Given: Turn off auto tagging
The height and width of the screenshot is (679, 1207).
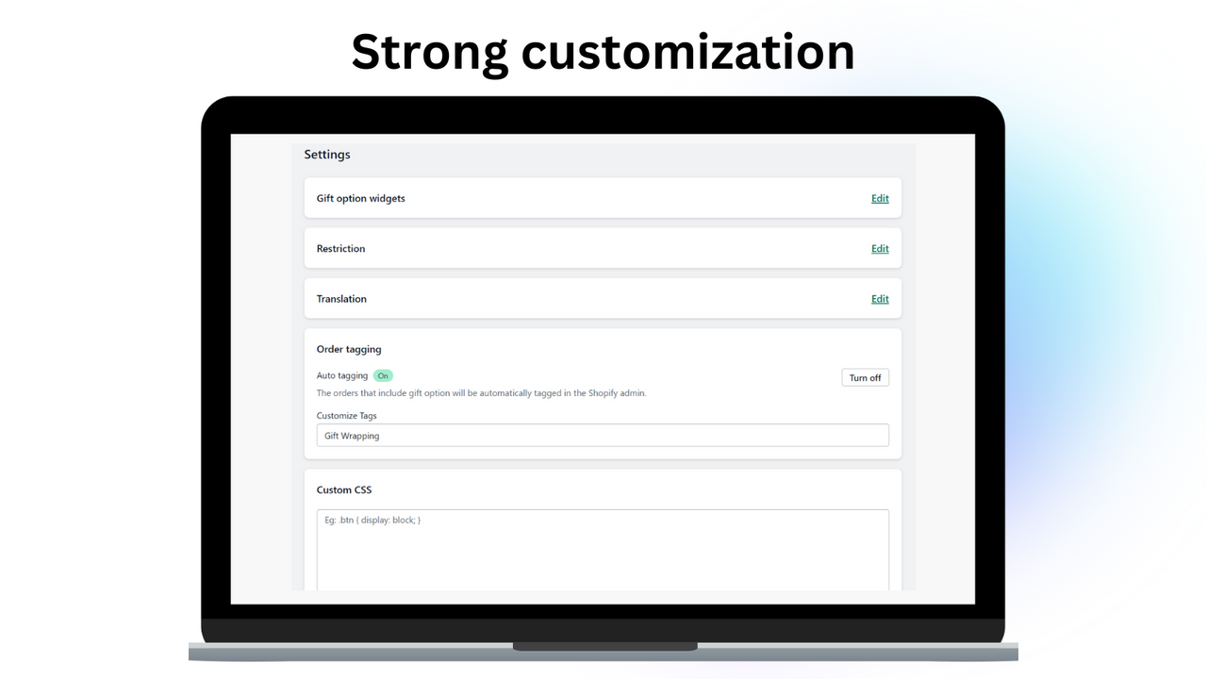Looking at the screenshot, I should [865, 377].
